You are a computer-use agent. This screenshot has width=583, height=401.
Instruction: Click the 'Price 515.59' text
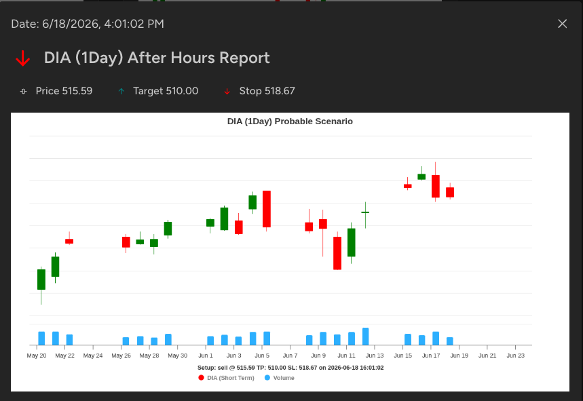pyautogui.click(x=64, y=91)
